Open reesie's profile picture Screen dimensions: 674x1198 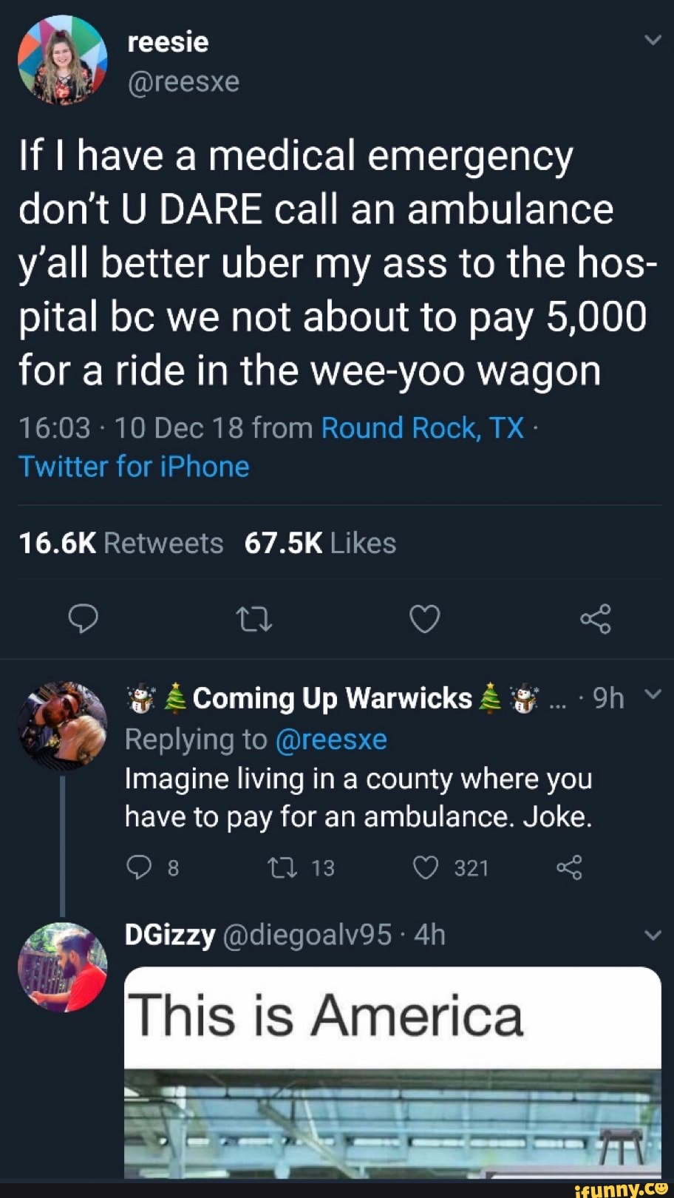point(63,61)
